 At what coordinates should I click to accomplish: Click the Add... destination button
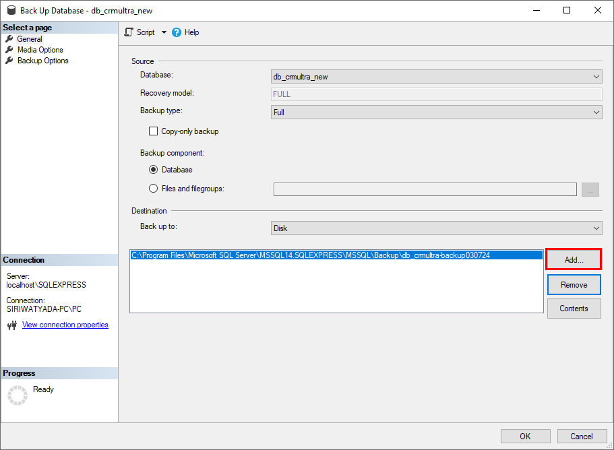[574, 259]
